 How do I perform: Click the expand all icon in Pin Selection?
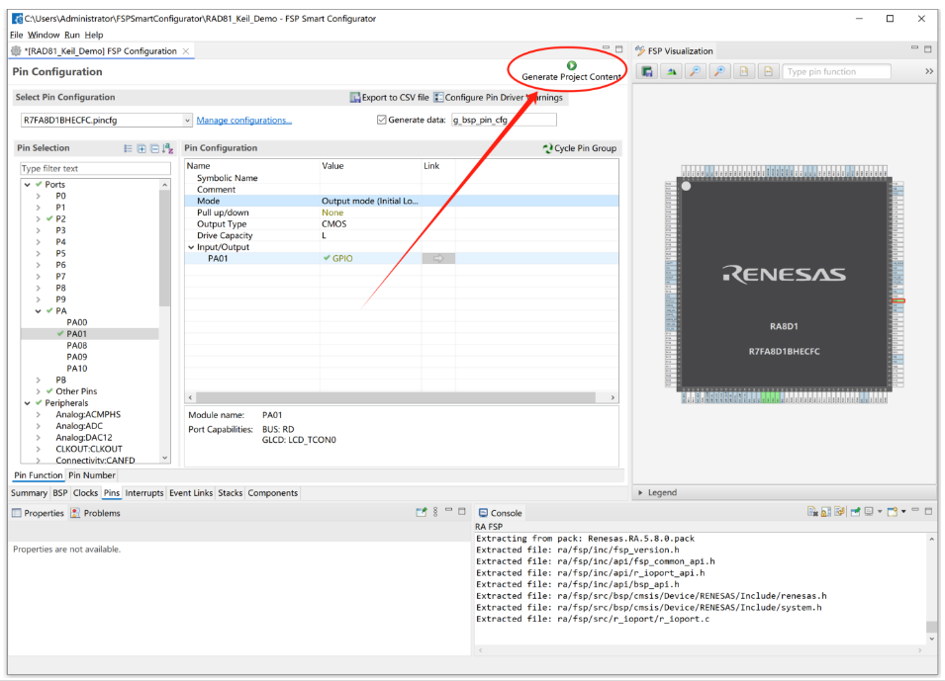tap(142, 148)
